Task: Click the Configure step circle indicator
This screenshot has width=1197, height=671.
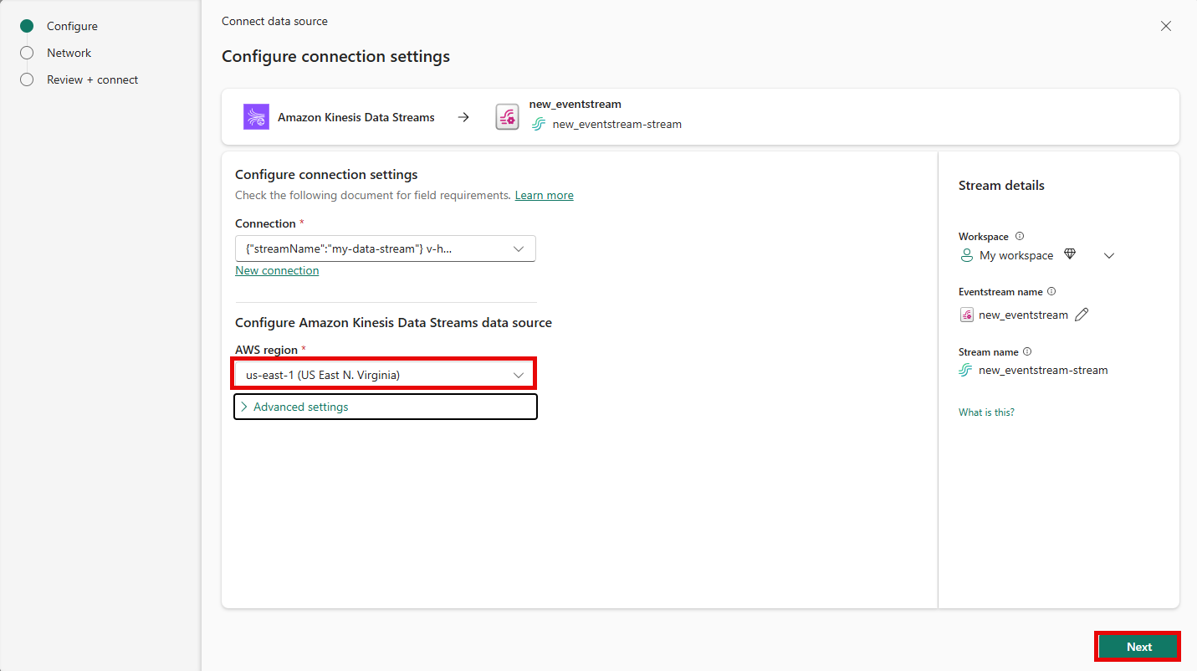Action: (x=27, y=26)
